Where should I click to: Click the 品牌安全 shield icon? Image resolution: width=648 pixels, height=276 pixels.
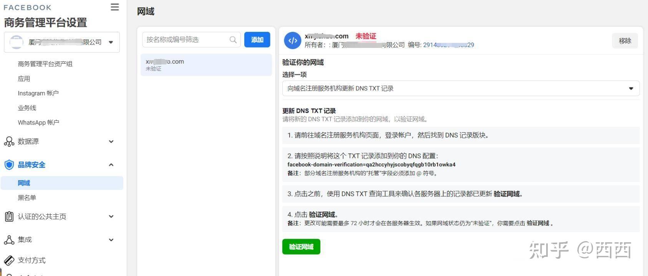(x=9, y=165)
